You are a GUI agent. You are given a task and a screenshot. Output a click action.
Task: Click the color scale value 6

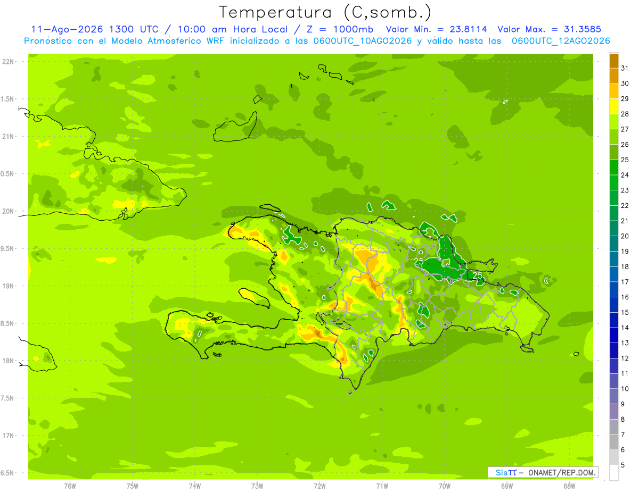(622, 450)
